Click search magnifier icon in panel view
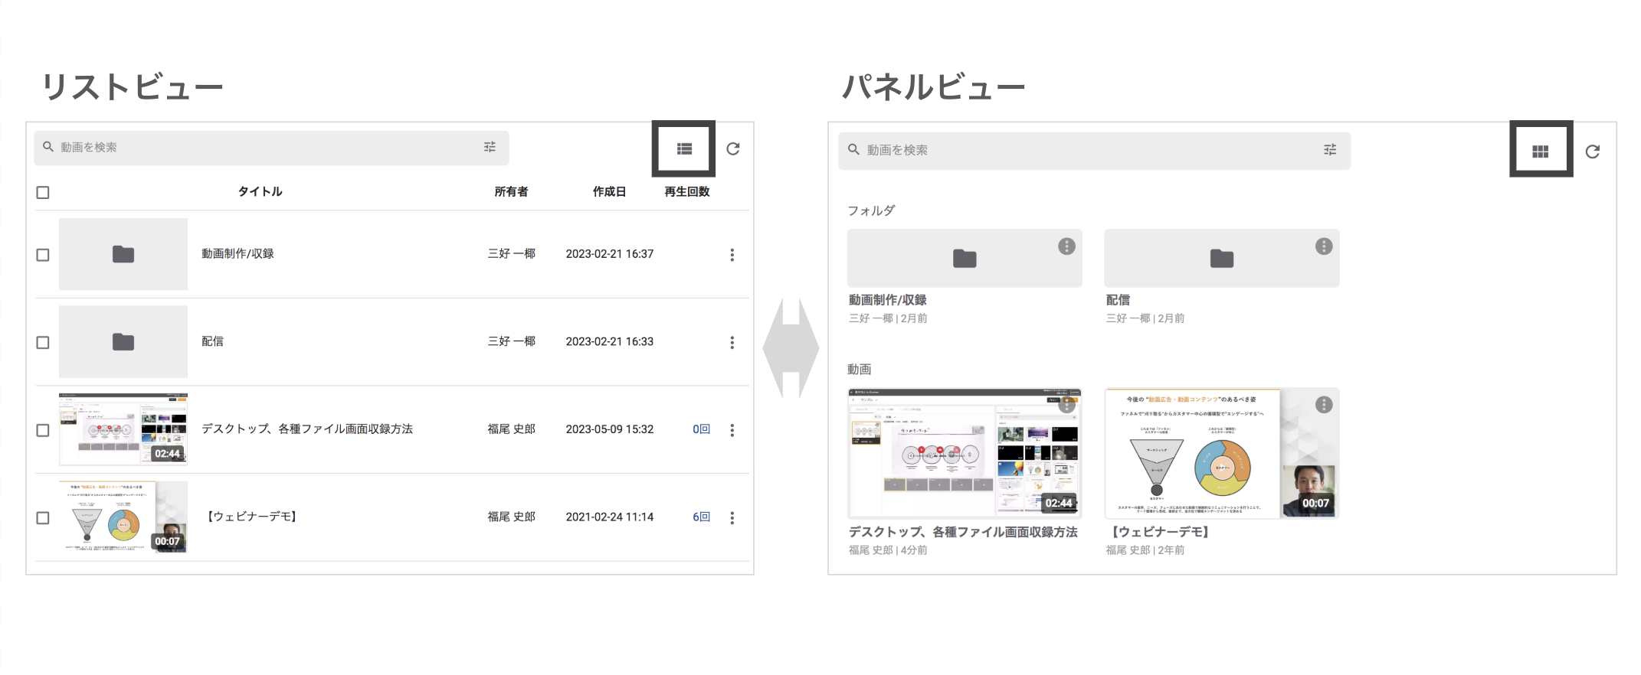 pyautogui.click(x=853, y=149)
